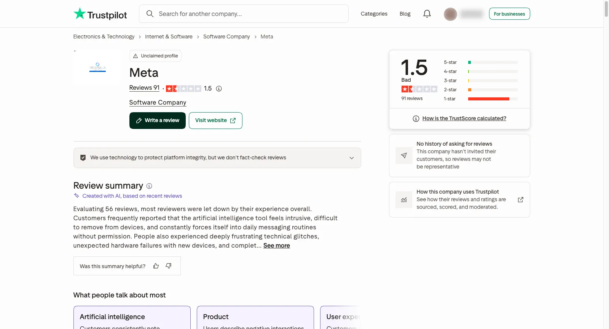Expand the summary with See more

[277, 246]
